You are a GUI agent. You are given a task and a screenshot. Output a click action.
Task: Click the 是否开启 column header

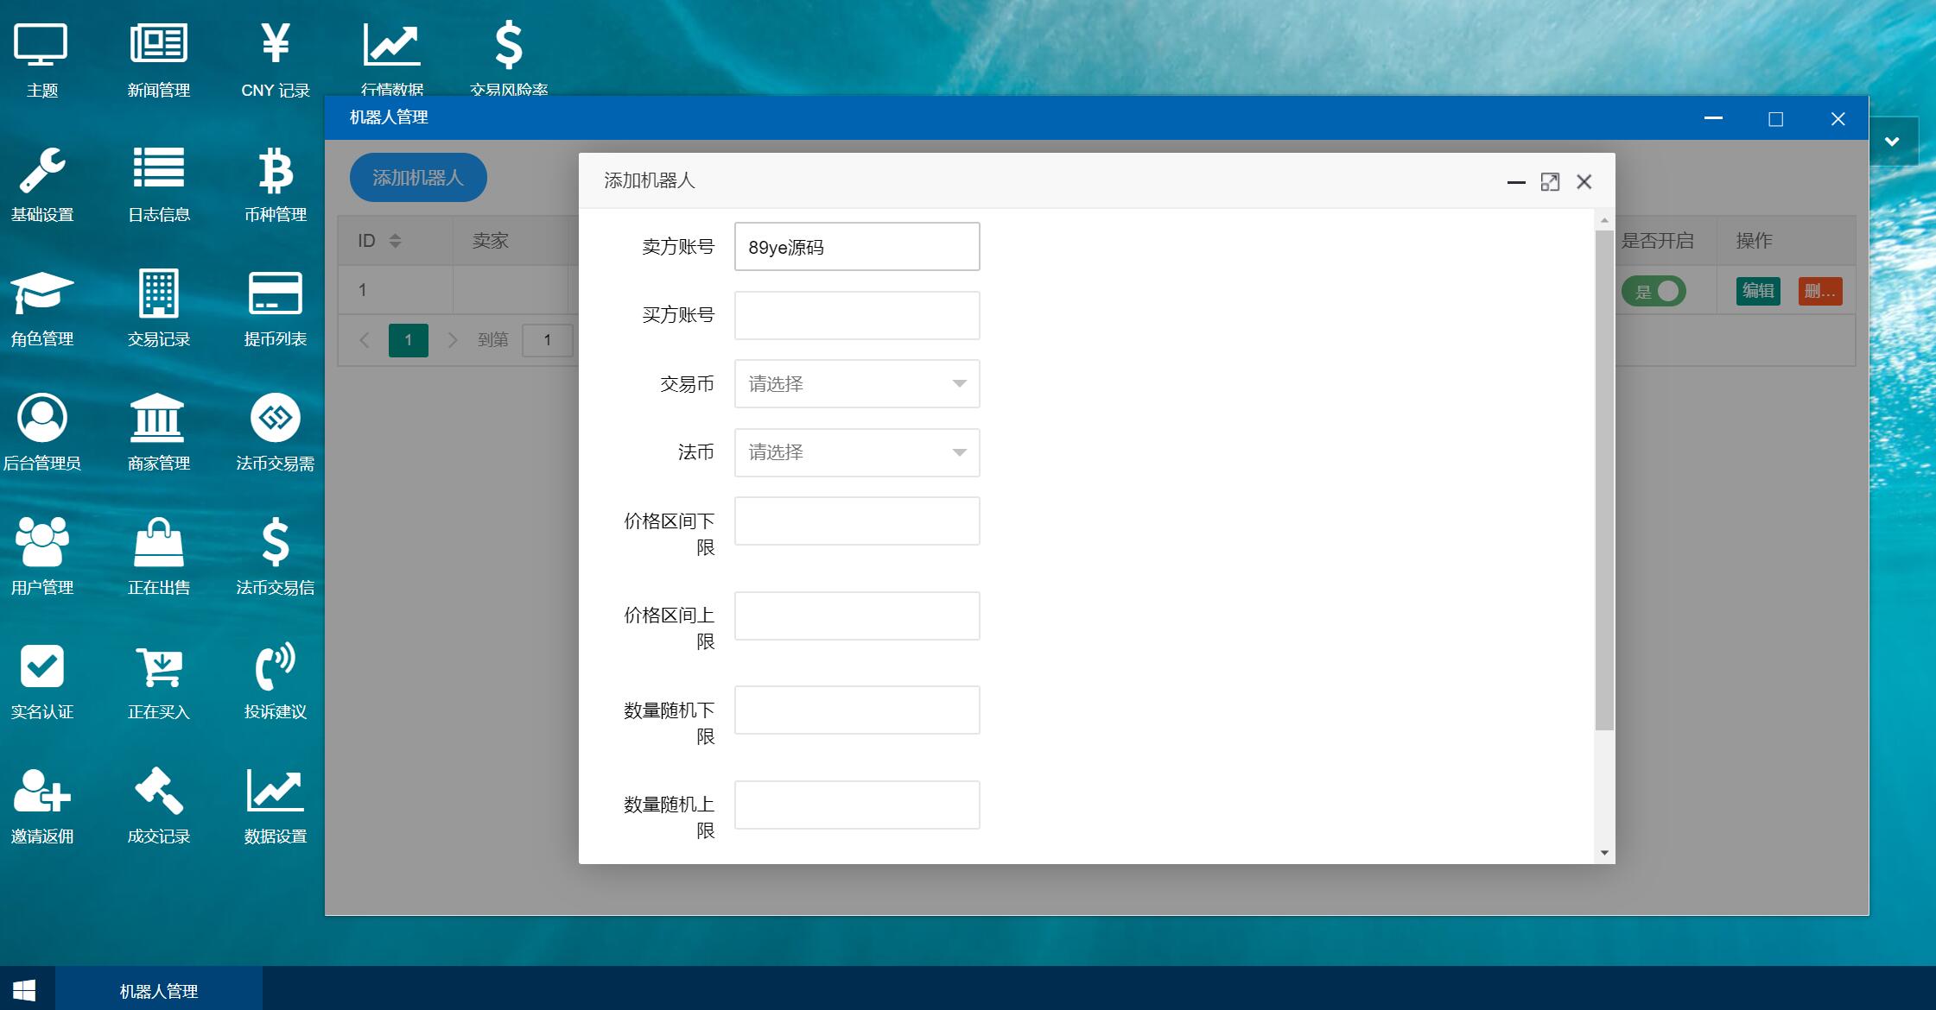coord(1657,241)
